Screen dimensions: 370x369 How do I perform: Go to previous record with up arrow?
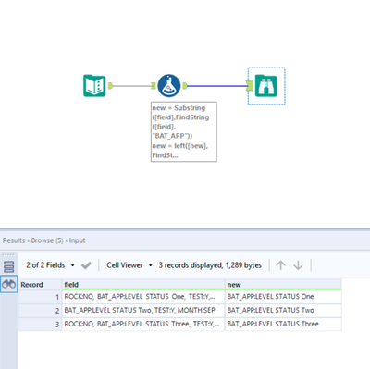click(x=280, y=265)
